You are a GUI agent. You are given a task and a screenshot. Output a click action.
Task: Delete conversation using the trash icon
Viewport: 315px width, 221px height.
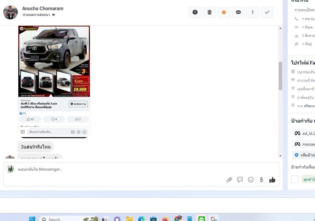[210, 12]
